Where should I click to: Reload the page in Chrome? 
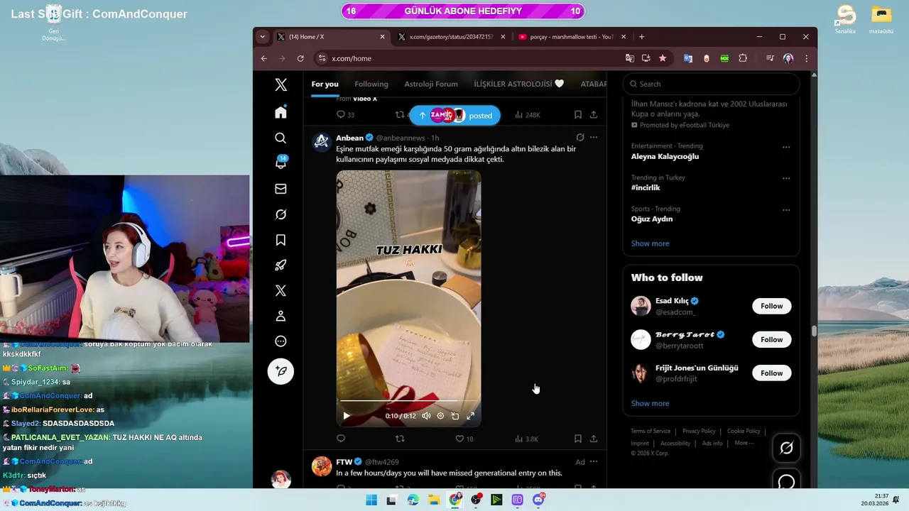tap(300, 58)
